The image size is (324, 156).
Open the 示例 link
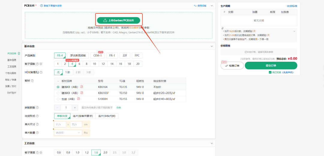[x=118, y=108]
